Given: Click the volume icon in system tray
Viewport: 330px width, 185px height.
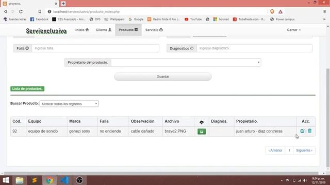Looking at the screenshot, I should (x=305, y=180).
